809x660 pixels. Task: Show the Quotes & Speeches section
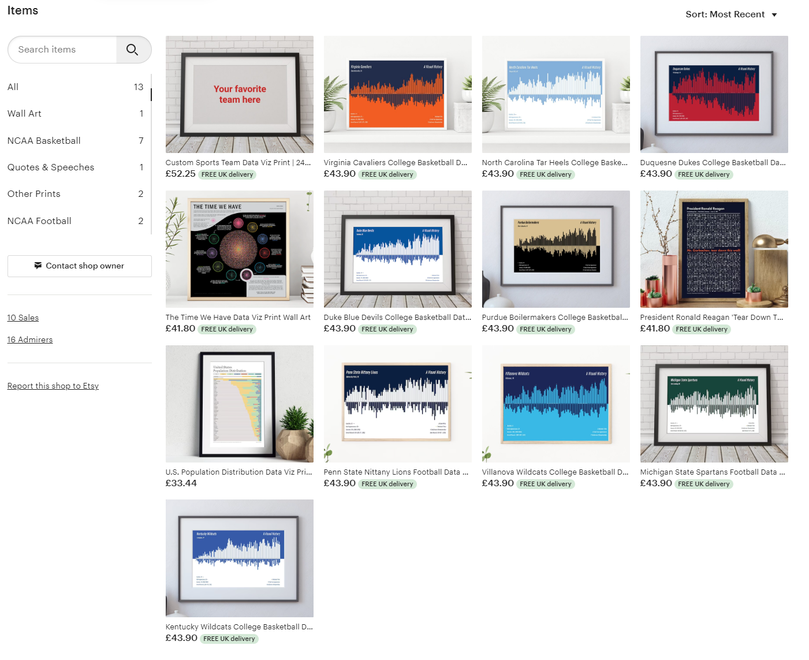[51, 167]
